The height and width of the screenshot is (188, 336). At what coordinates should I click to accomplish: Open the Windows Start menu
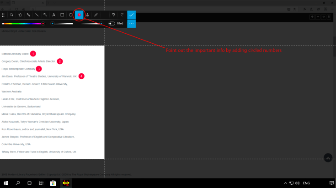click(6, 183)
